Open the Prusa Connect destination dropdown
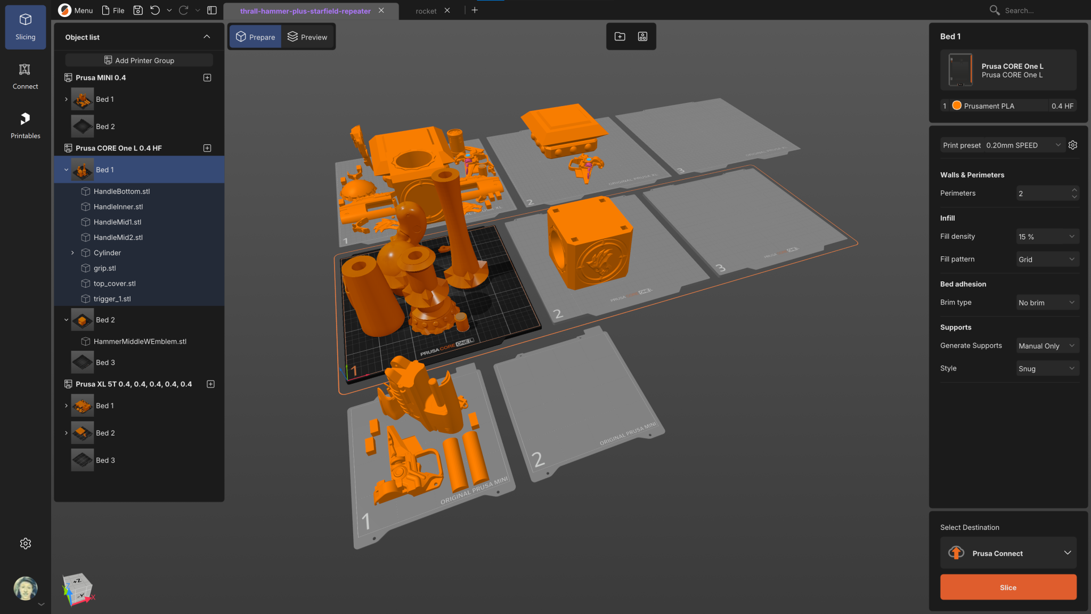The image size is (1091, 614). pyautogui.click(x=1008, y=553)
